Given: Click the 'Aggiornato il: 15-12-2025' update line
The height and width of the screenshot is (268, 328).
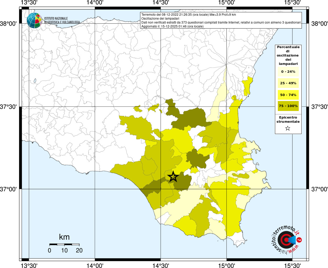Looking at the screenshot, I should click(x=172, y=26).
